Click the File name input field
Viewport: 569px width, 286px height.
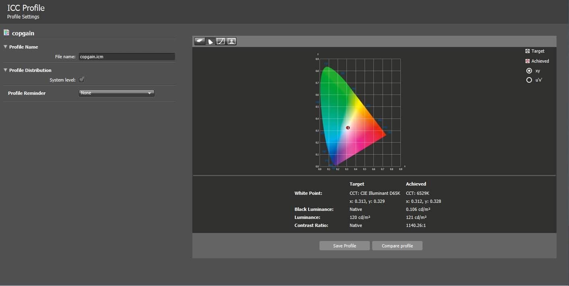(x=126, y=57)
